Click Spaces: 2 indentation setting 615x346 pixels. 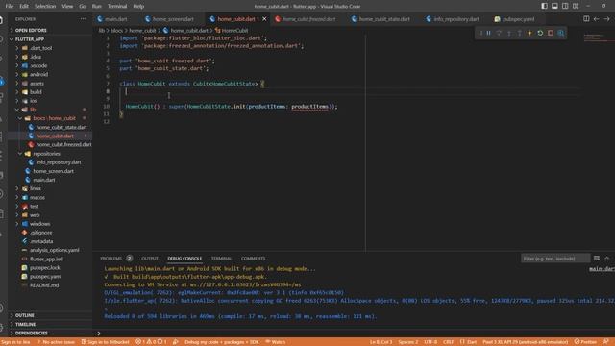click(x=407, y=342)
